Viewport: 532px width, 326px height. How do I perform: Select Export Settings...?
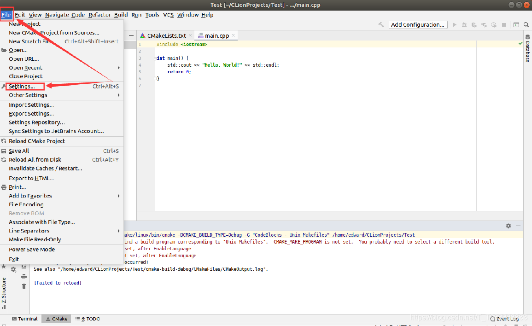(62, 114)
